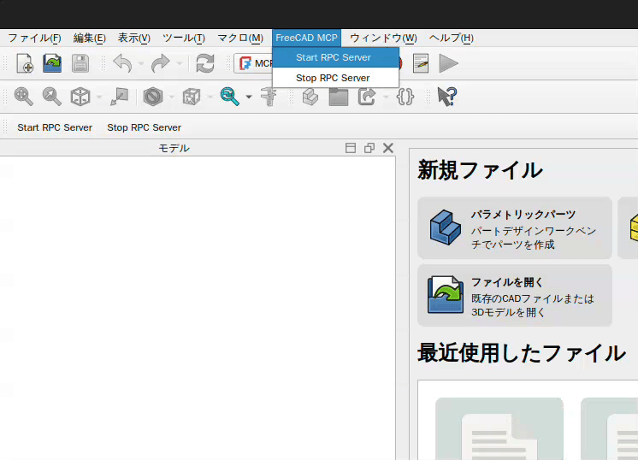
Task: Click the Open file toolbar icon
Action: [x=52, y=63]
